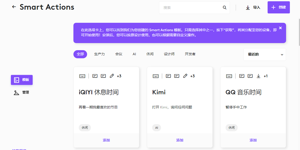Select the 生产力 category filter
Image resolution: width=300 pixels, height=150 pixels.
click(99, 54)
